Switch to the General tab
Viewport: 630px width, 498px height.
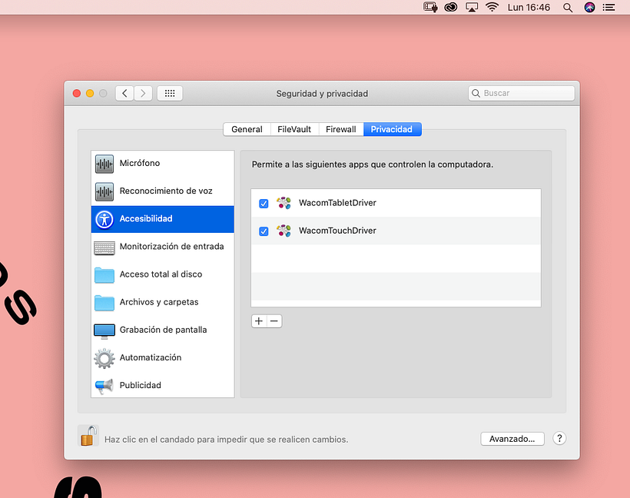[247, 129]
